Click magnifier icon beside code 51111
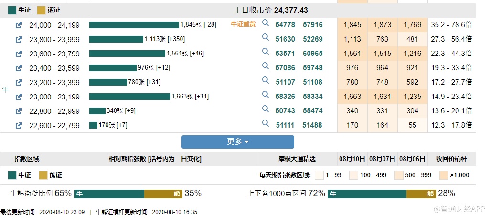The width and height of the screenshot is (490, 218). coord(266,123)
